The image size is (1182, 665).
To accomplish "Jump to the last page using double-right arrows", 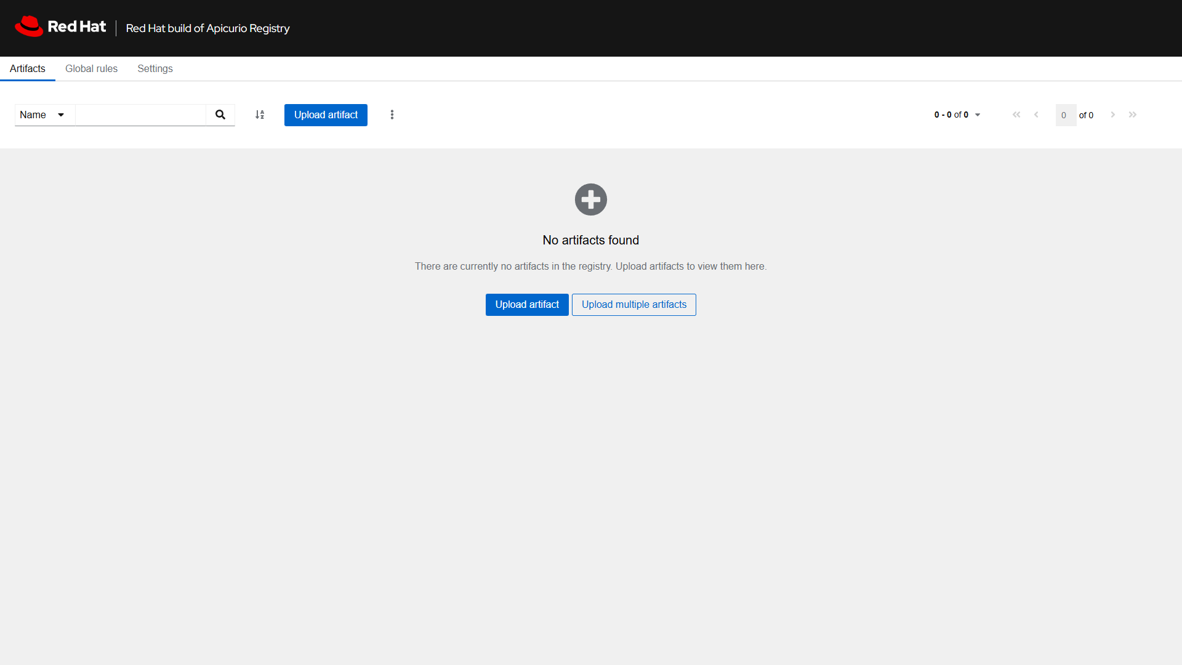I will tap(1133, 115).
